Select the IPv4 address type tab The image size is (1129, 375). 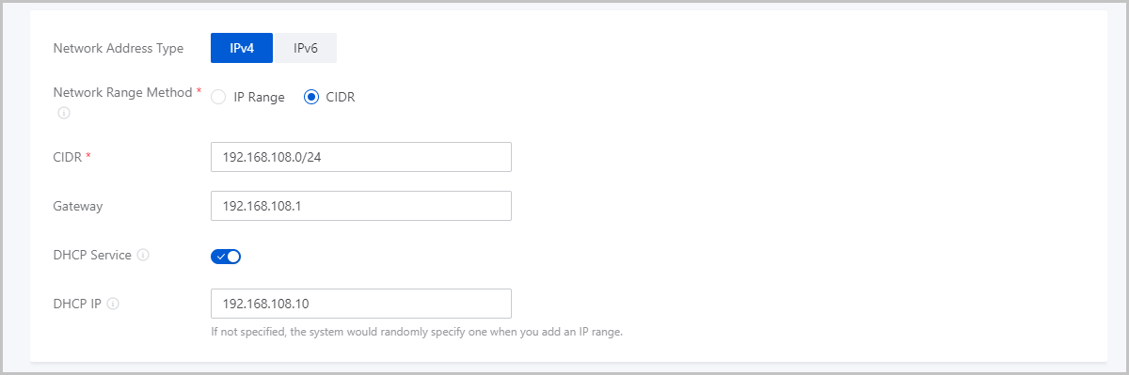click(x=242, y=48)
